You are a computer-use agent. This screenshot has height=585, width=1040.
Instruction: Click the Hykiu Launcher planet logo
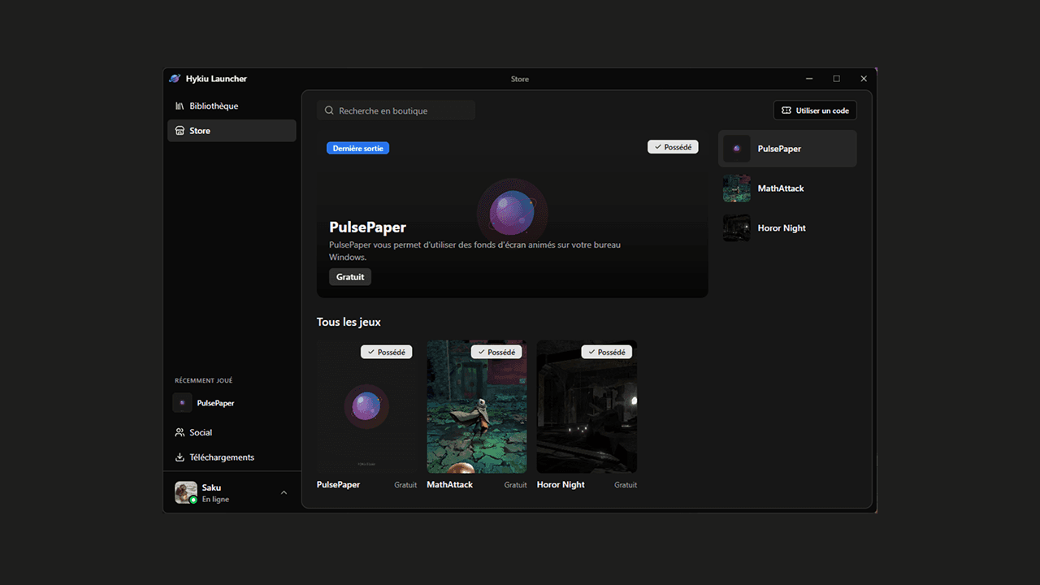[x=175, y=79]
